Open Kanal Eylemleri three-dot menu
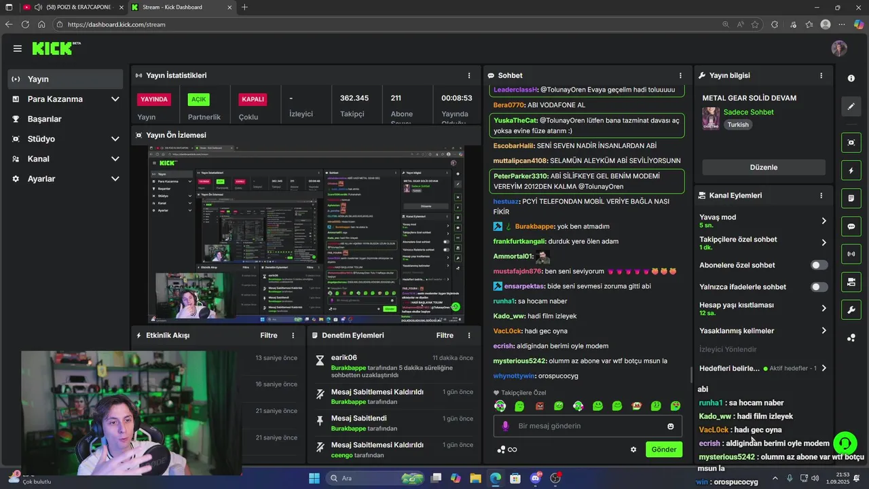The image size is (869, 489). 821,196
